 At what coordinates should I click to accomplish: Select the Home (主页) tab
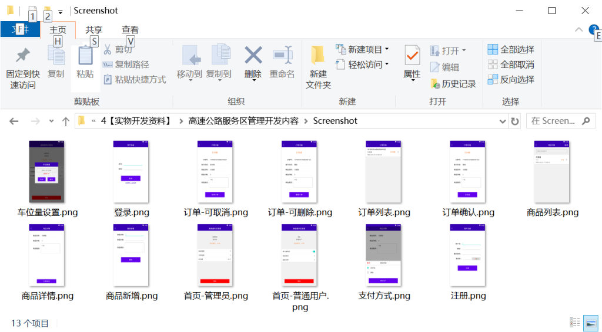[x=58, y=29]
